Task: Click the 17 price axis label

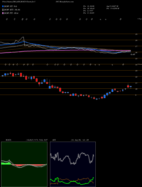Action: [136, 46]
